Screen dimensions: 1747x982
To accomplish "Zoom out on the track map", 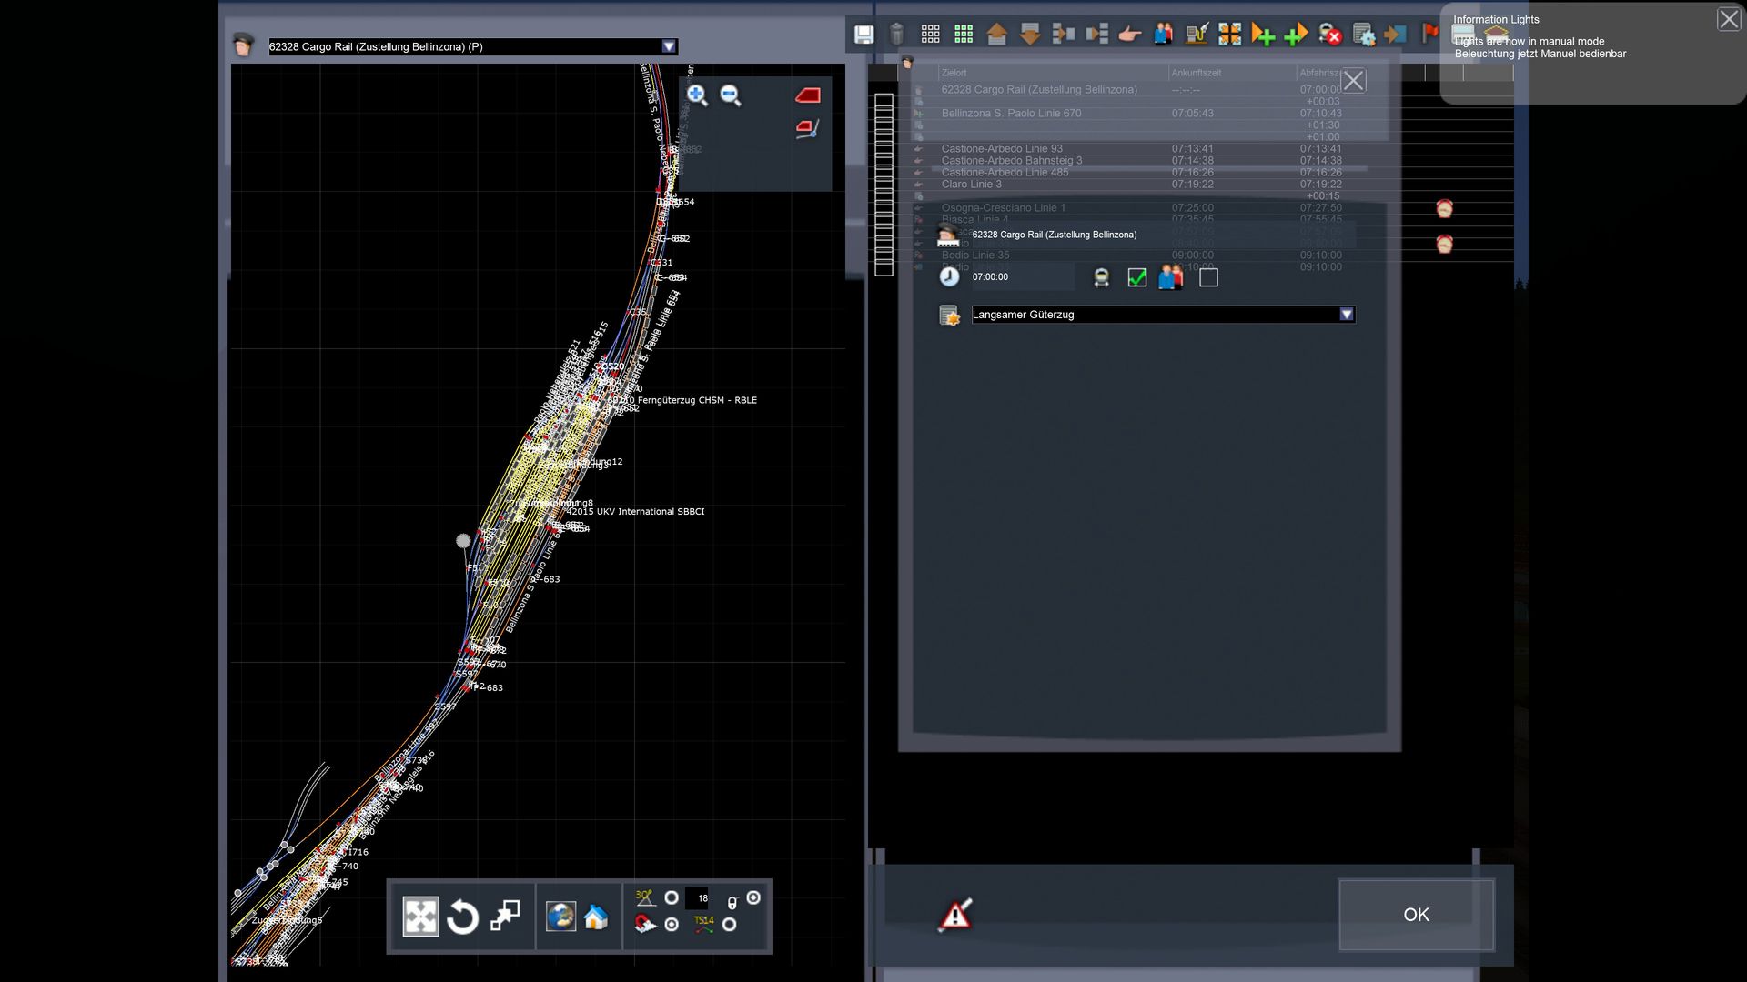I will (731, 95).
